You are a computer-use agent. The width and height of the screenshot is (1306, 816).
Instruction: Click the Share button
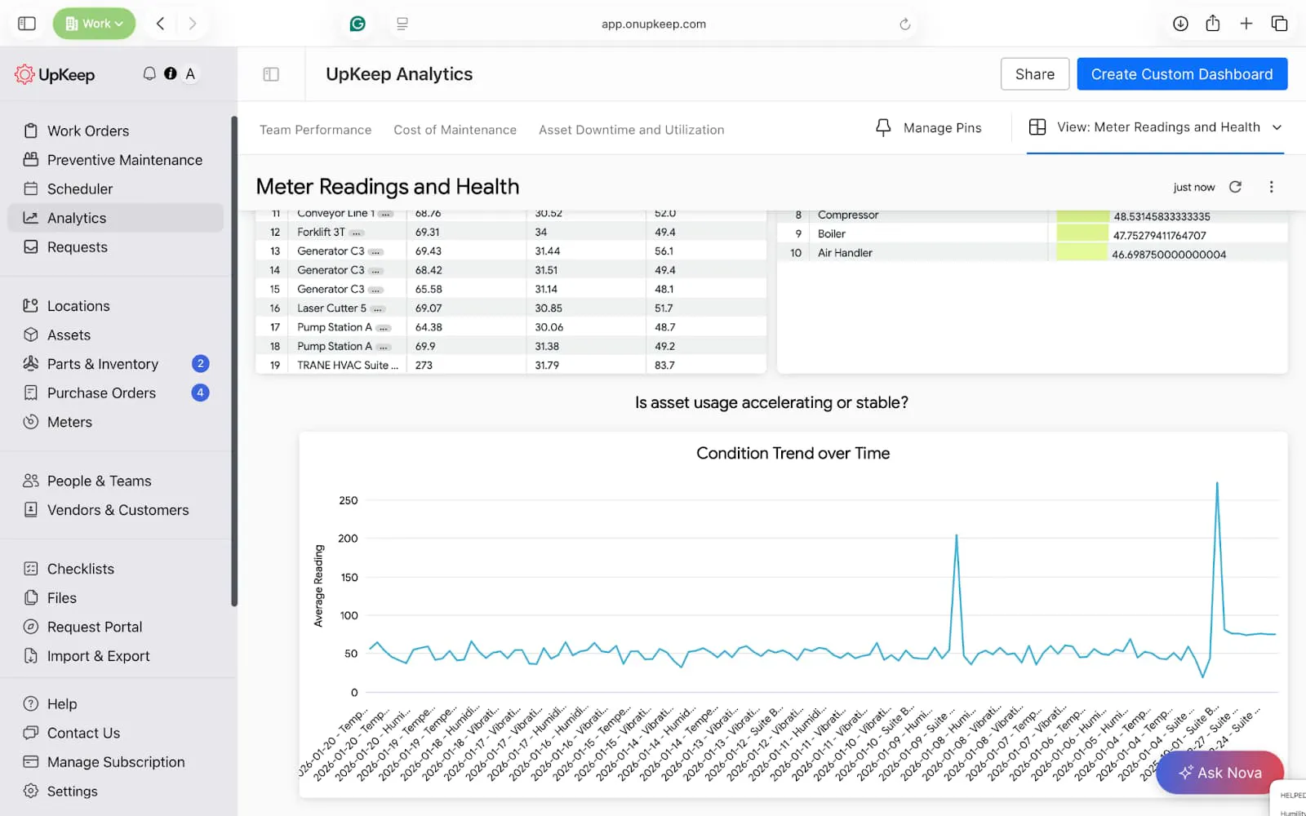[x=1034, y=74]
